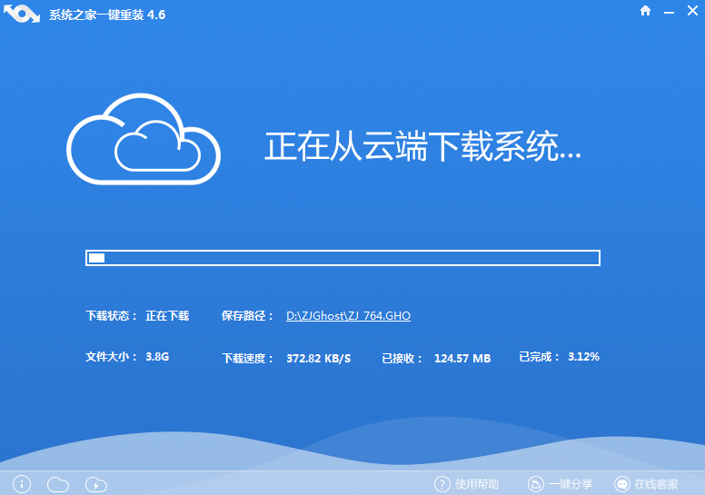Click the plain cloud icon in bottom bar
This screenshot has height=495, width=705.
coord(57,484)
